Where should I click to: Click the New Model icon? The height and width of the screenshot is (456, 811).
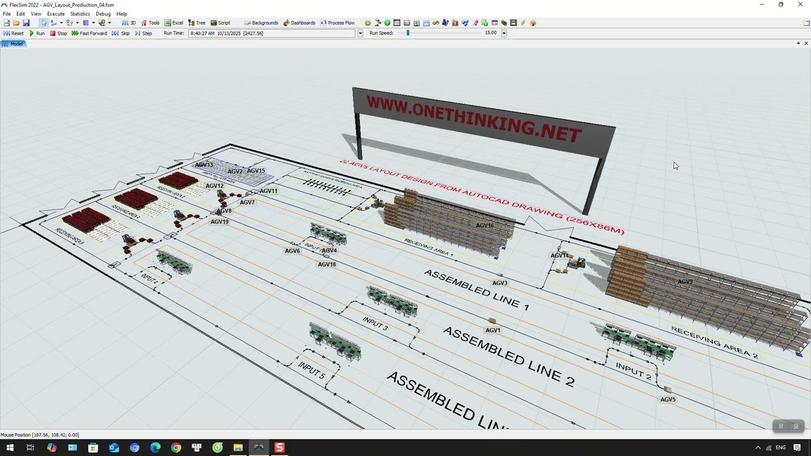[x=6, y=23]
